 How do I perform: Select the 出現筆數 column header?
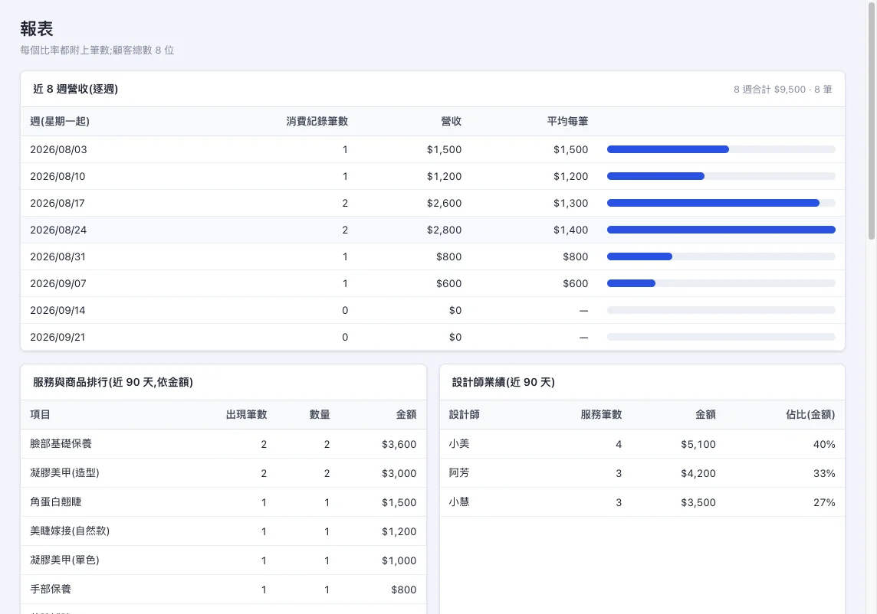point(246,414)
